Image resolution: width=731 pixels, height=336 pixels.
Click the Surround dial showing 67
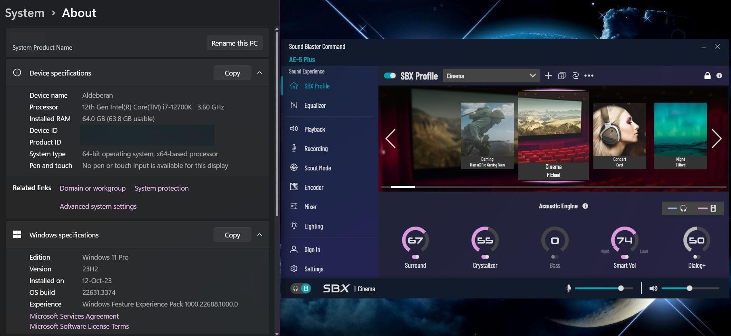tap(415, 240)
